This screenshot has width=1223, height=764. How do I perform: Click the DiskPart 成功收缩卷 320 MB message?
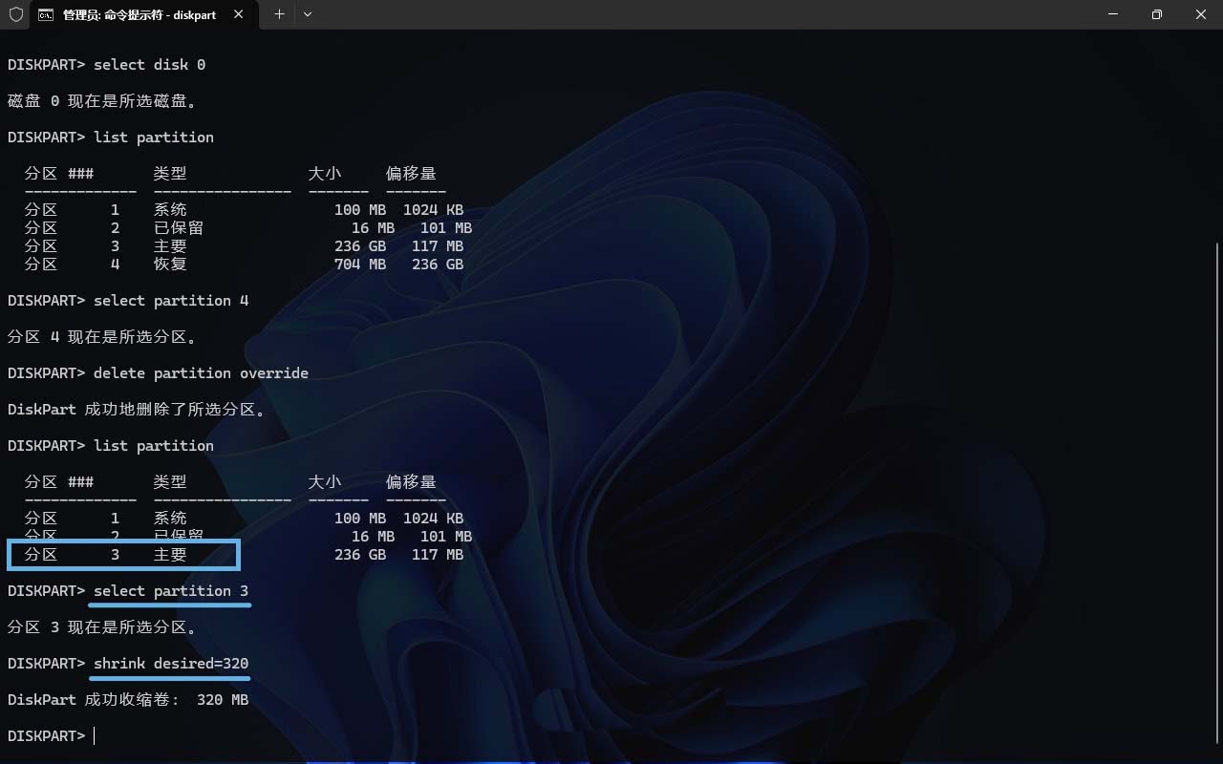(x=128, y=700)
